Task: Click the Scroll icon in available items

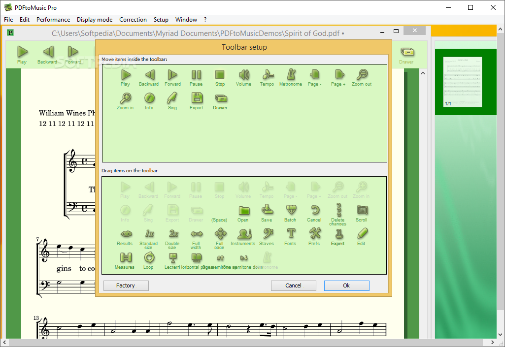Action: (x=362, y=210)
